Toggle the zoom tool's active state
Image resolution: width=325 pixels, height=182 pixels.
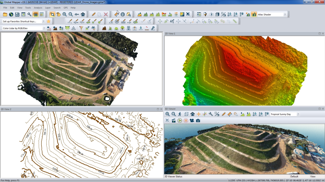[x=53, y=14]
